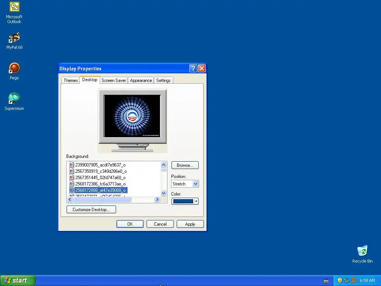Click the Cancel button
The image size is (381, 286).
(160, 224)
